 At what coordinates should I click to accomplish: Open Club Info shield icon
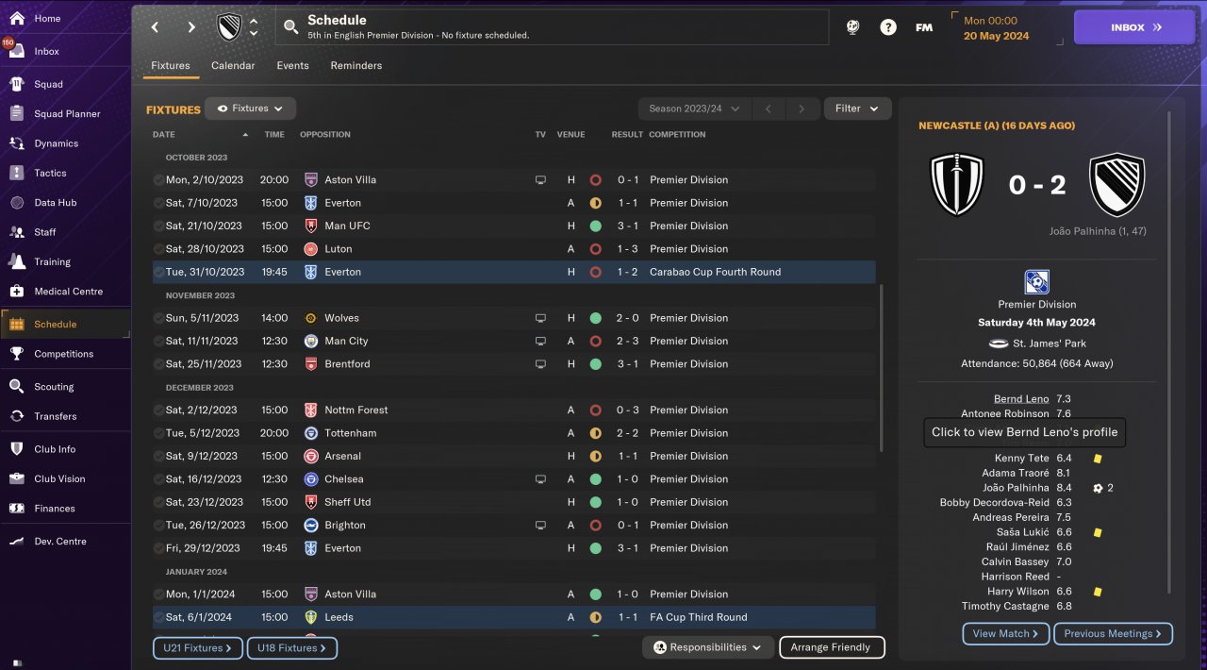[x=17, y=449]
